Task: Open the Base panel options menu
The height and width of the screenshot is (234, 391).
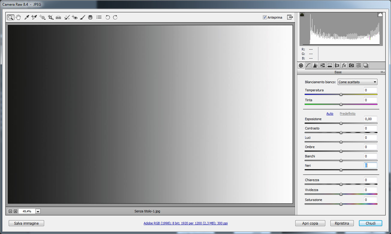Action: pos(382,72)
